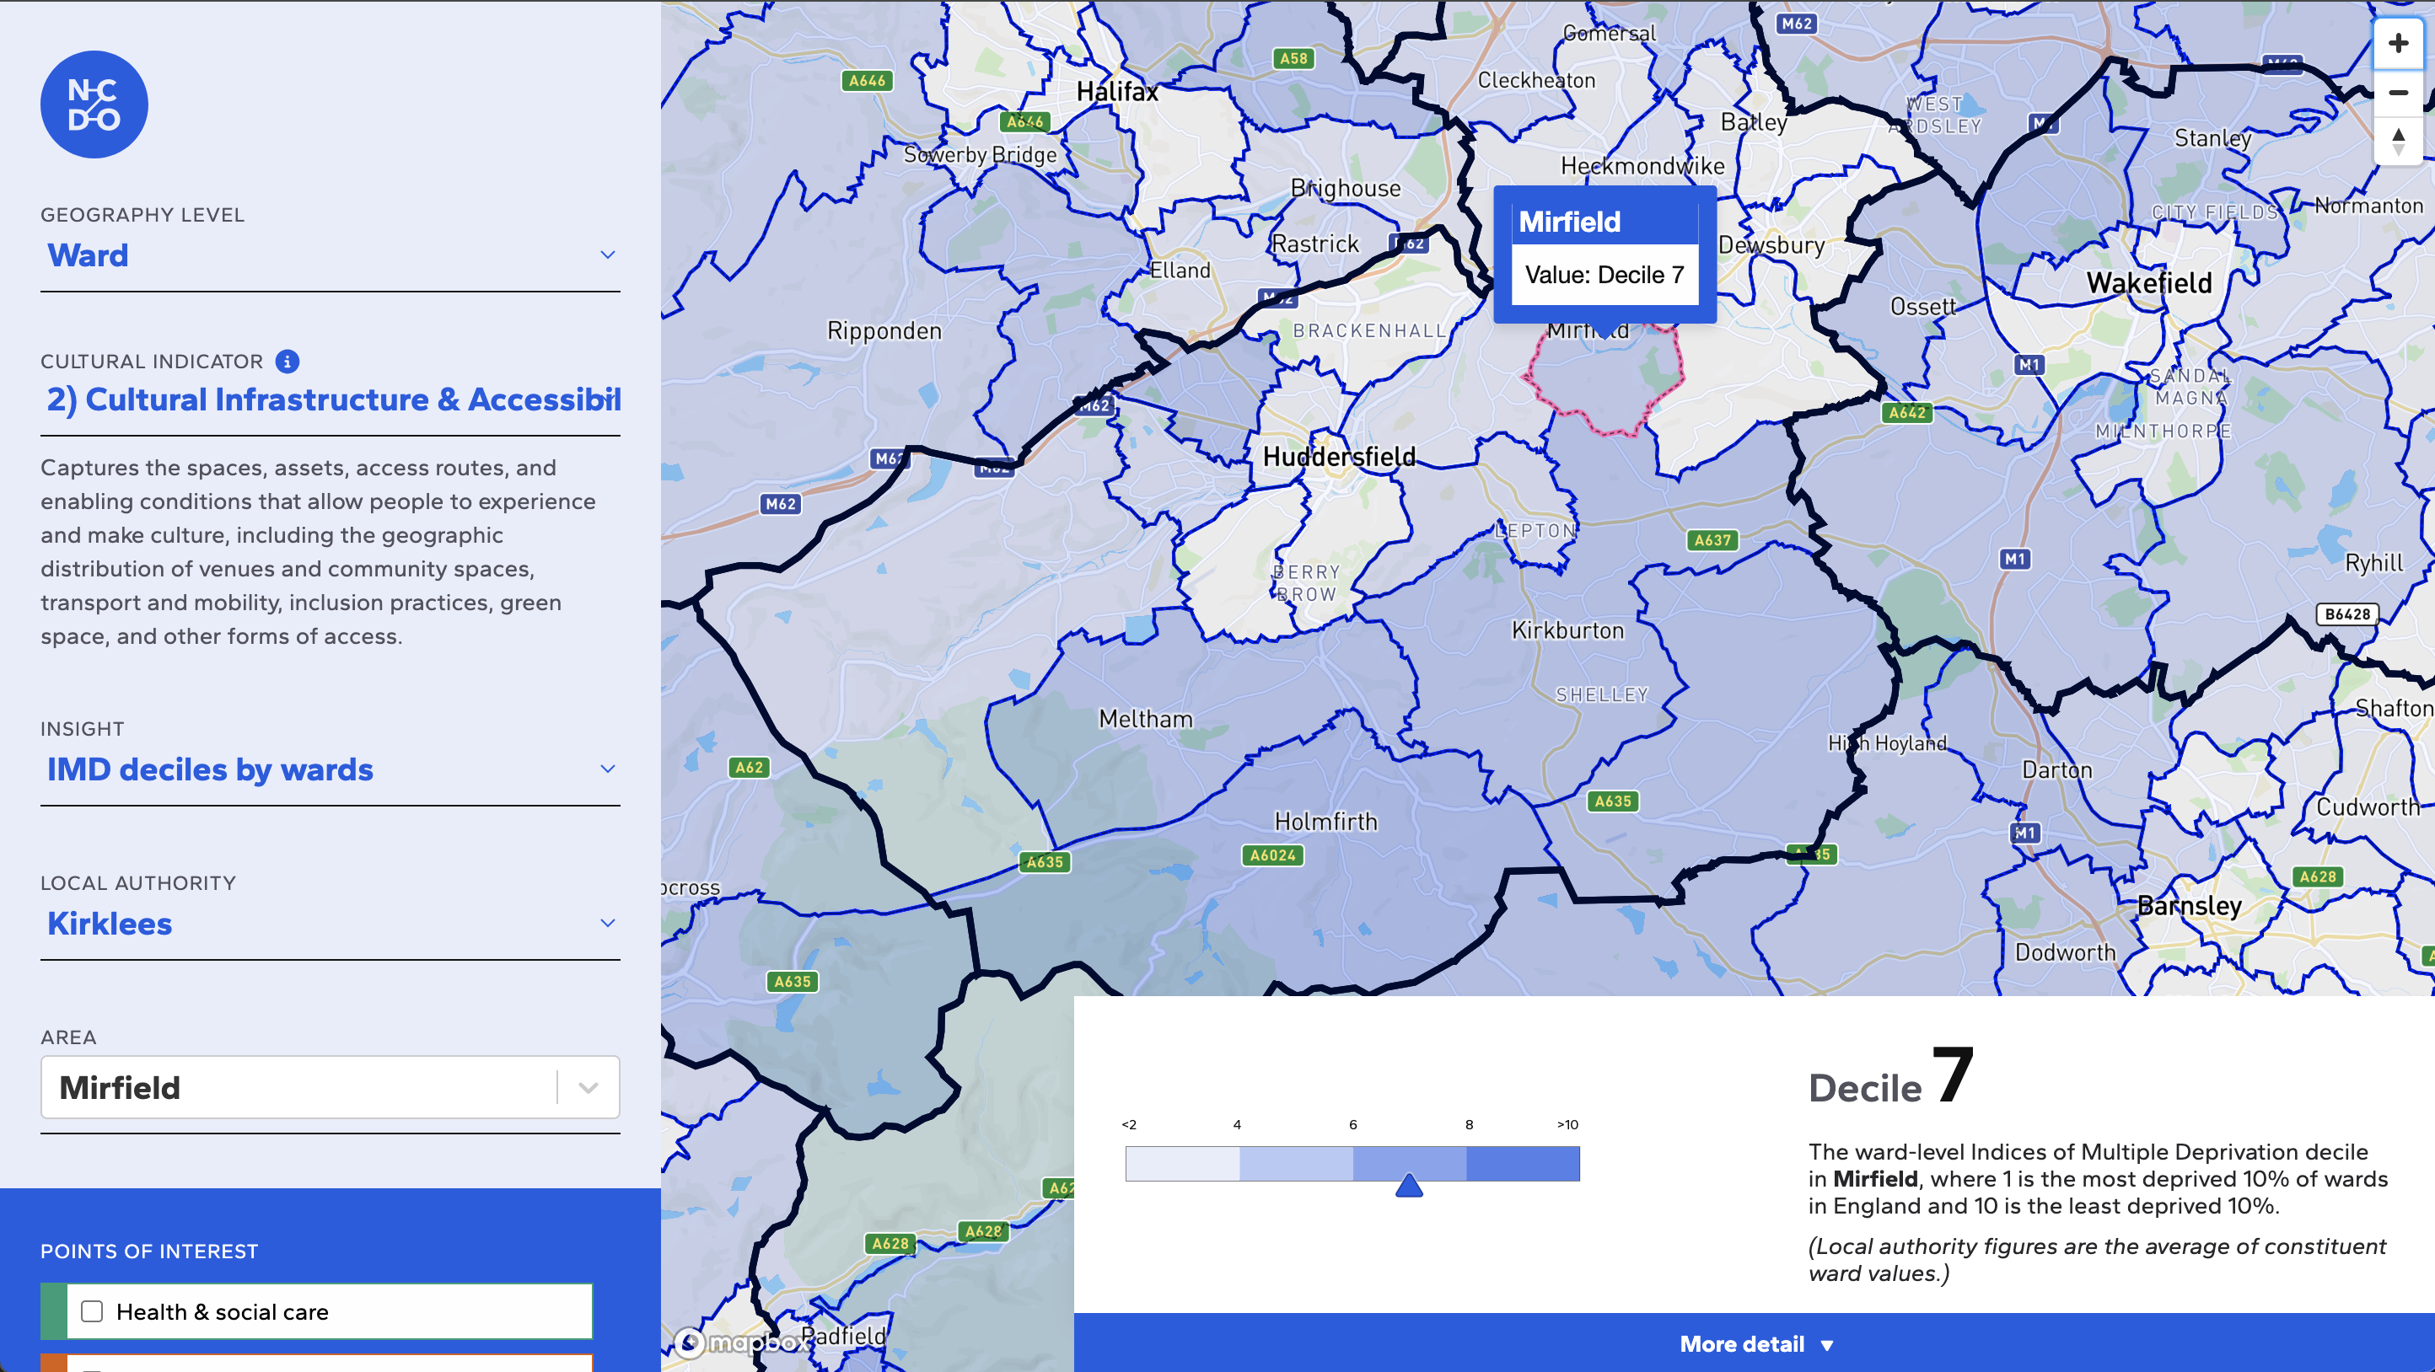
Task: Click the M62 road shield near Gomersal
Action: [1795, 24]
